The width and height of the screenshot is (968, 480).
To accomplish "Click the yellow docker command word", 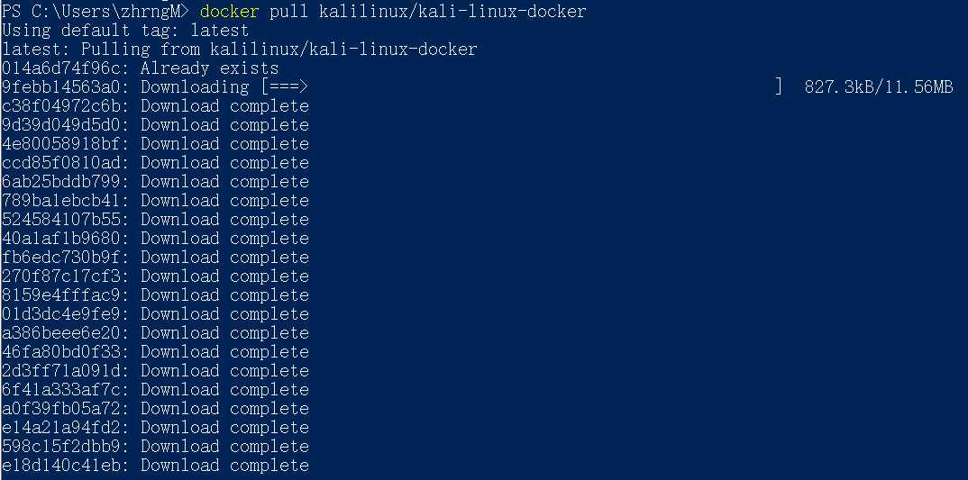I will [229, 11].
